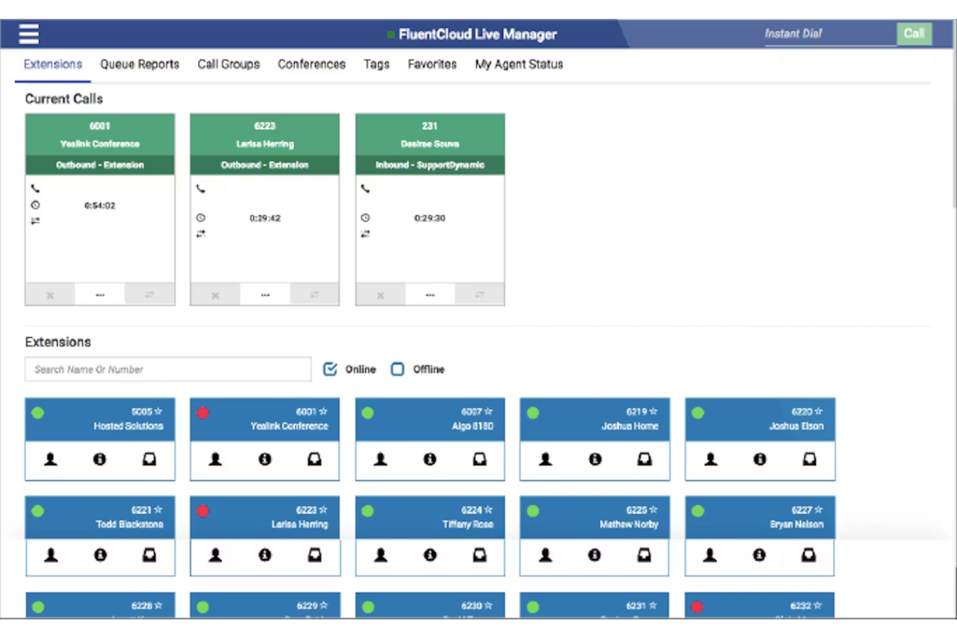Image resolution: width=957 pixels, height=638 pixels.
Task: Hang up the Yealink Conference call
Action: (49, 294)
